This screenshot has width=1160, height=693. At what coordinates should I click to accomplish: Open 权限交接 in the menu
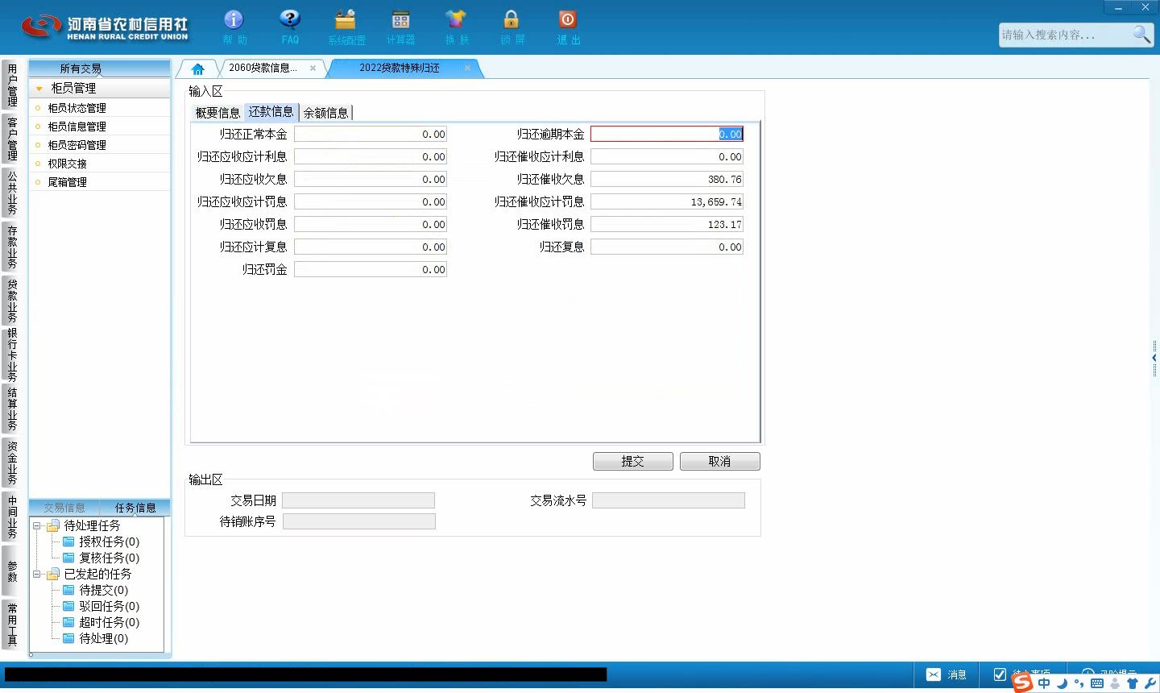click(67, 164)
